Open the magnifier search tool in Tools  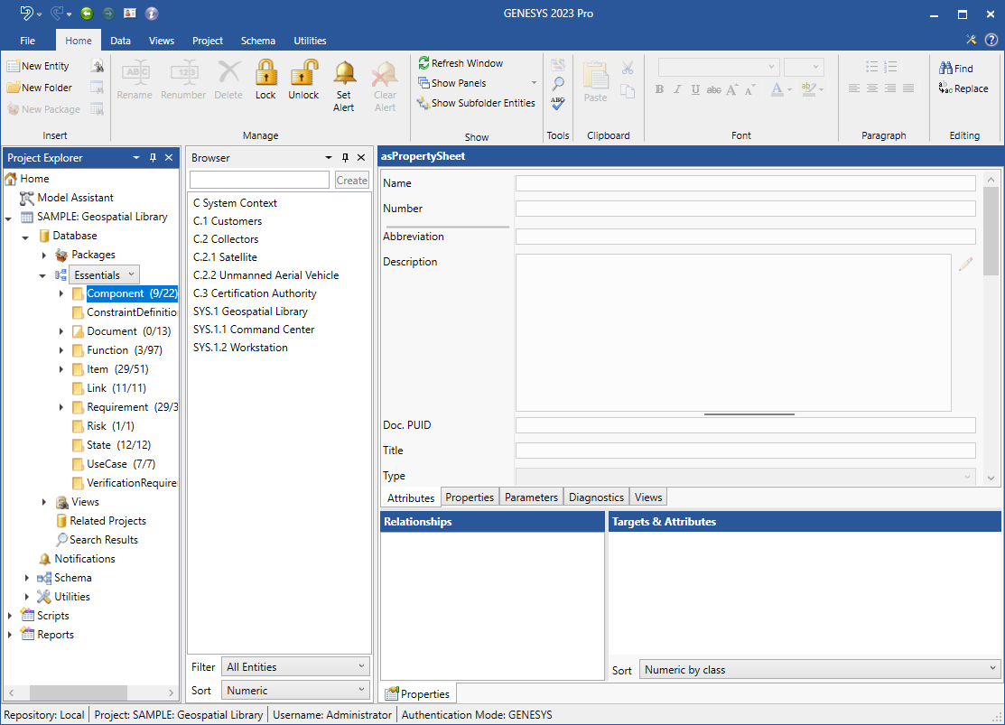(558, 83)
